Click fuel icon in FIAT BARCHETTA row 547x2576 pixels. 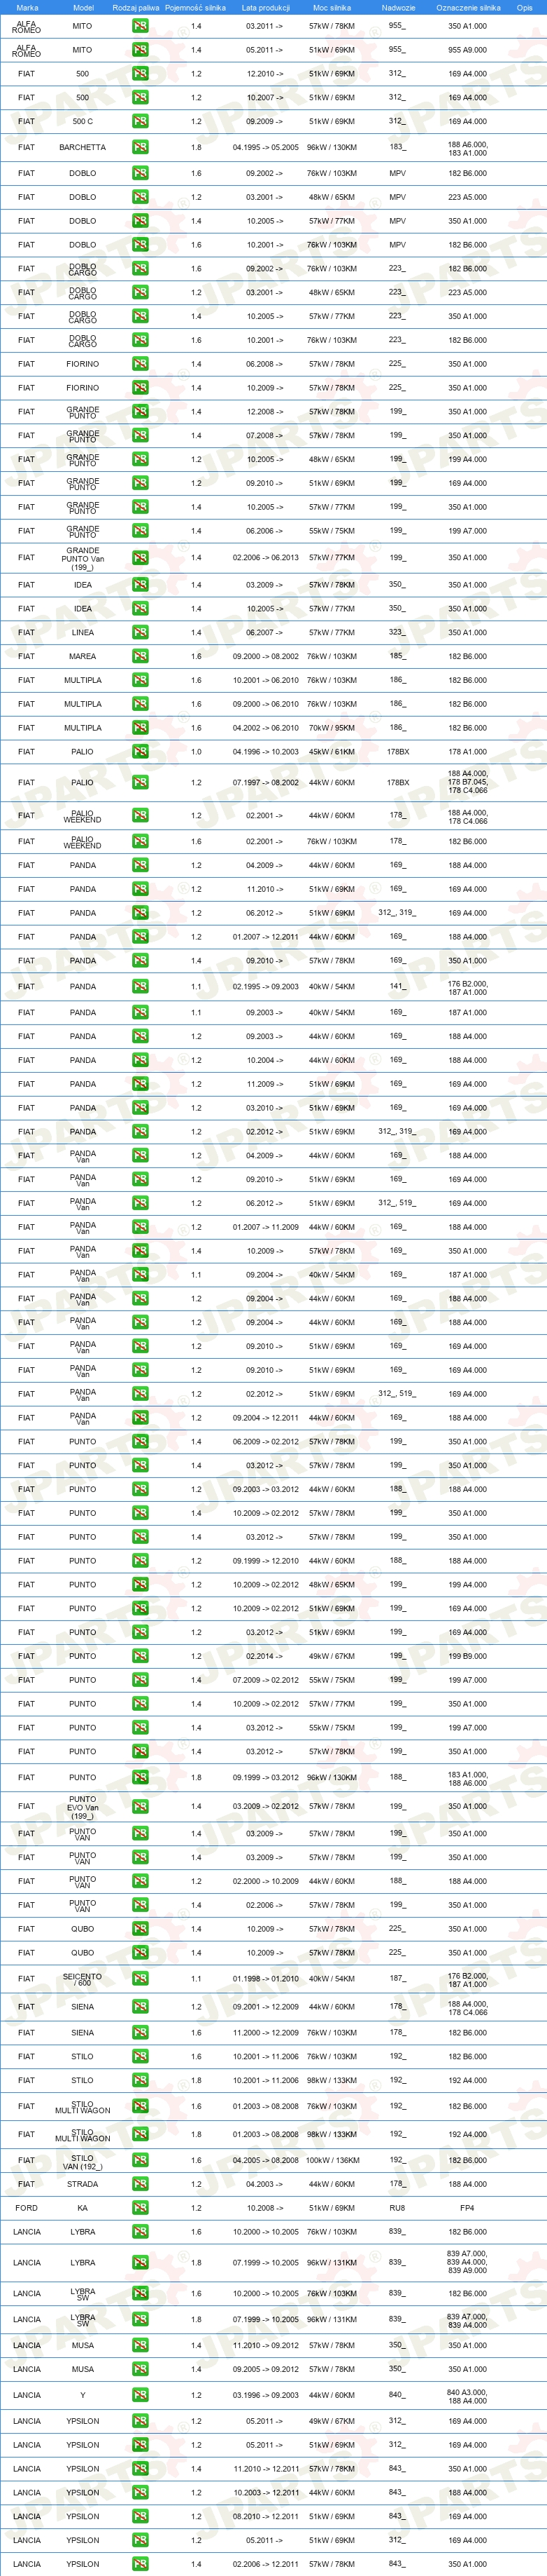pyautogui.click(x=141, y=147)
